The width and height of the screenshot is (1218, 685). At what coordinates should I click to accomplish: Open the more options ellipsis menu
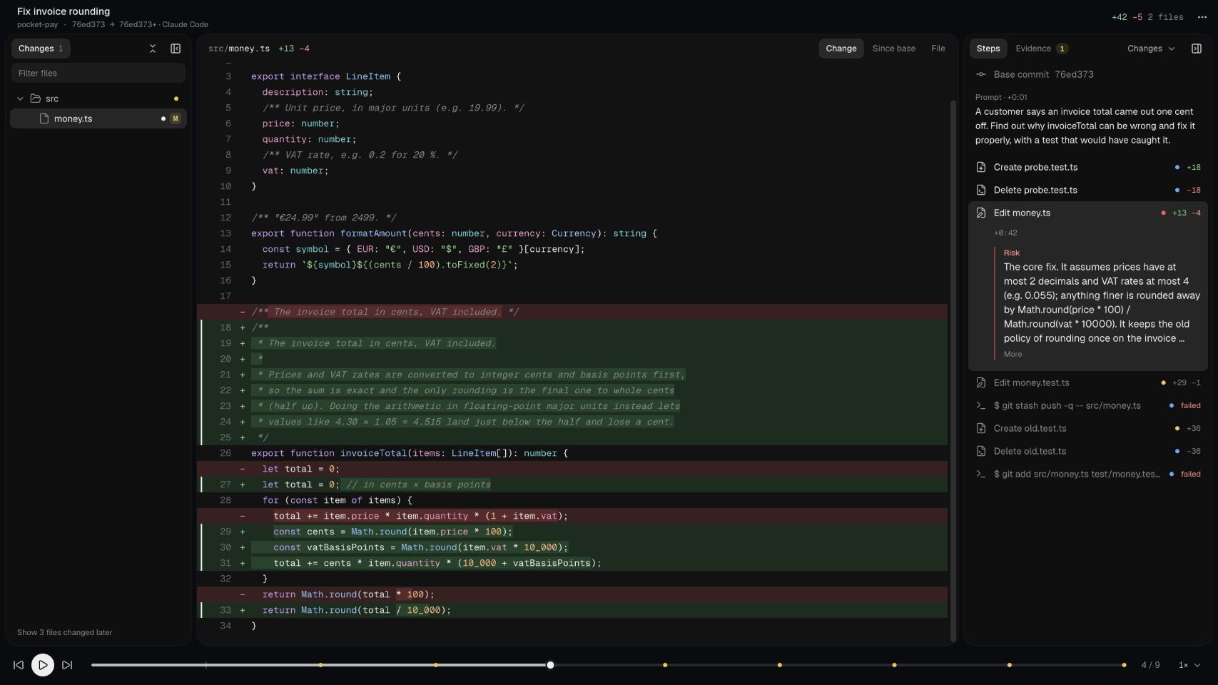coord(1202,17)
